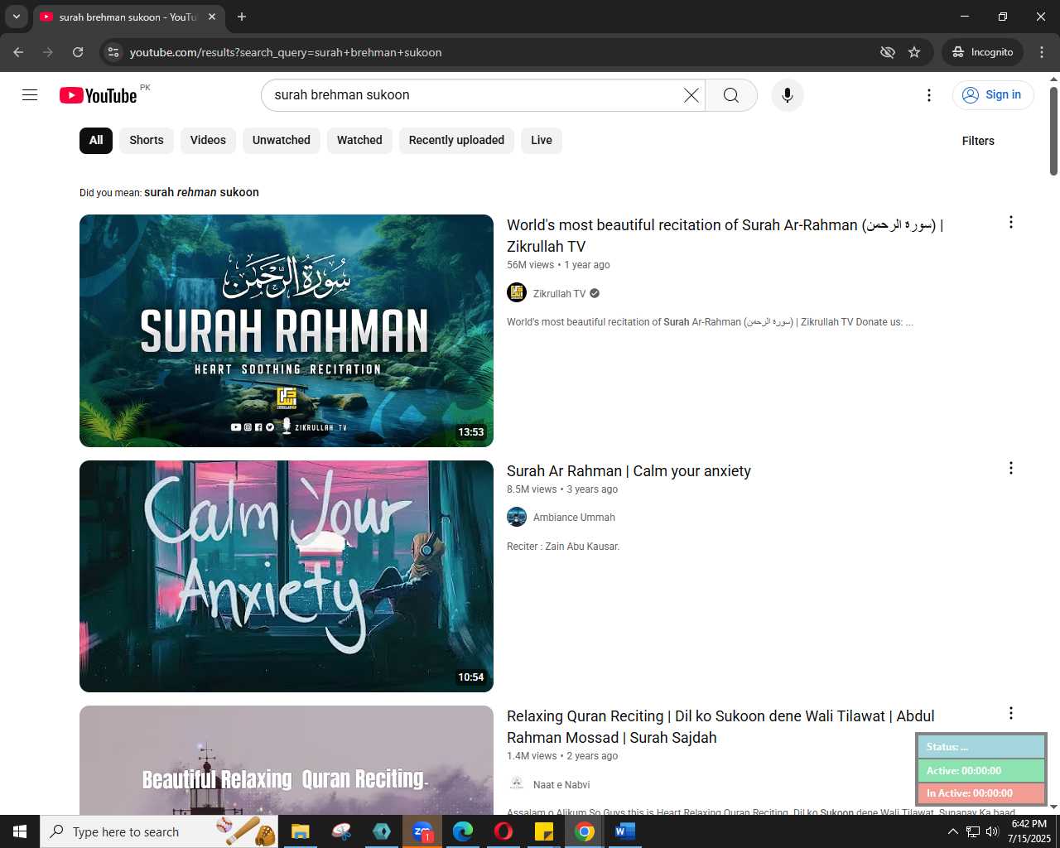Click the suggested 'surah rehman sukoon' correction
The width and height of the screenshot is (1060, 848).
point(201,192)
